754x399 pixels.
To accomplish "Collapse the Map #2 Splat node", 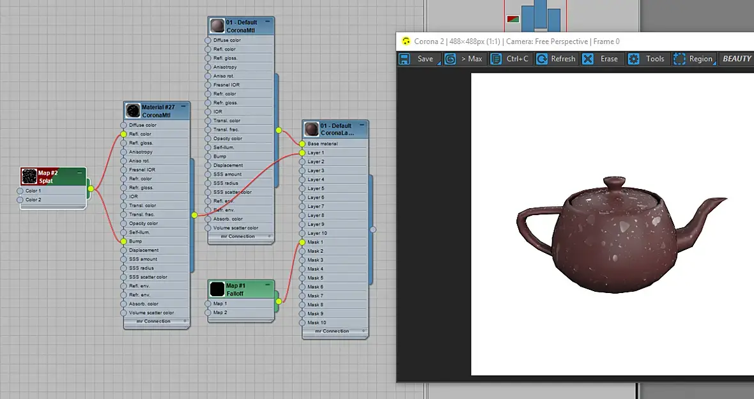I will [79, 172].
